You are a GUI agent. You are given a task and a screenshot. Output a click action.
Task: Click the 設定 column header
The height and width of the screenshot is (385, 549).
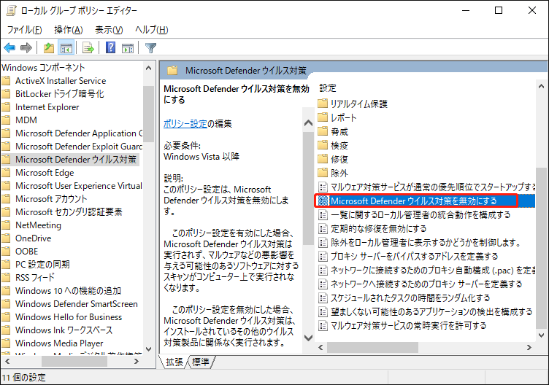(x=328, y=87)
